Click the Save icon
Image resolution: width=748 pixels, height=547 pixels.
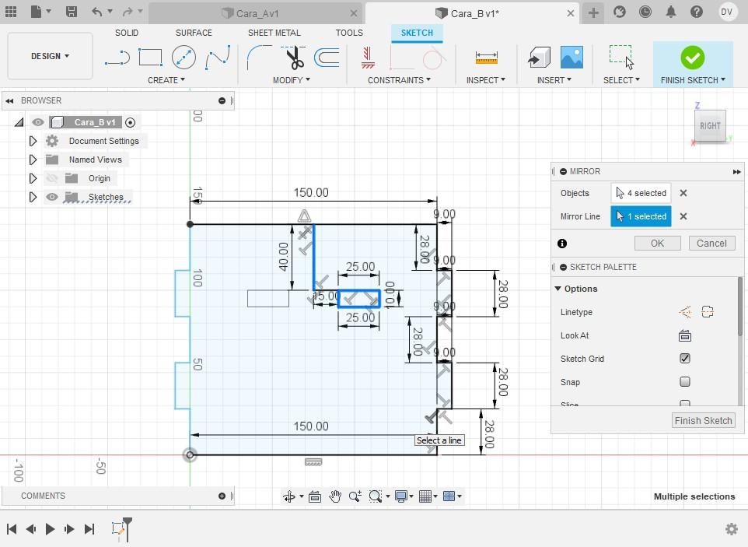[x=71, y=12]
